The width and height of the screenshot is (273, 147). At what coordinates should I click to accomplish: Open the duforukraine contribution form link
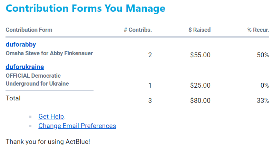pos(25,67)
